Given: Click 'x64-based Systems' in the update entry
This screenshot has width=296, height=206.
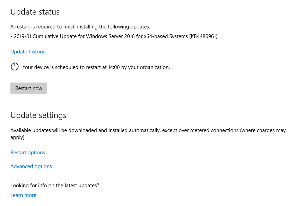Looking at the screenshot, I should pyautogui.click(x=166, y=36).
